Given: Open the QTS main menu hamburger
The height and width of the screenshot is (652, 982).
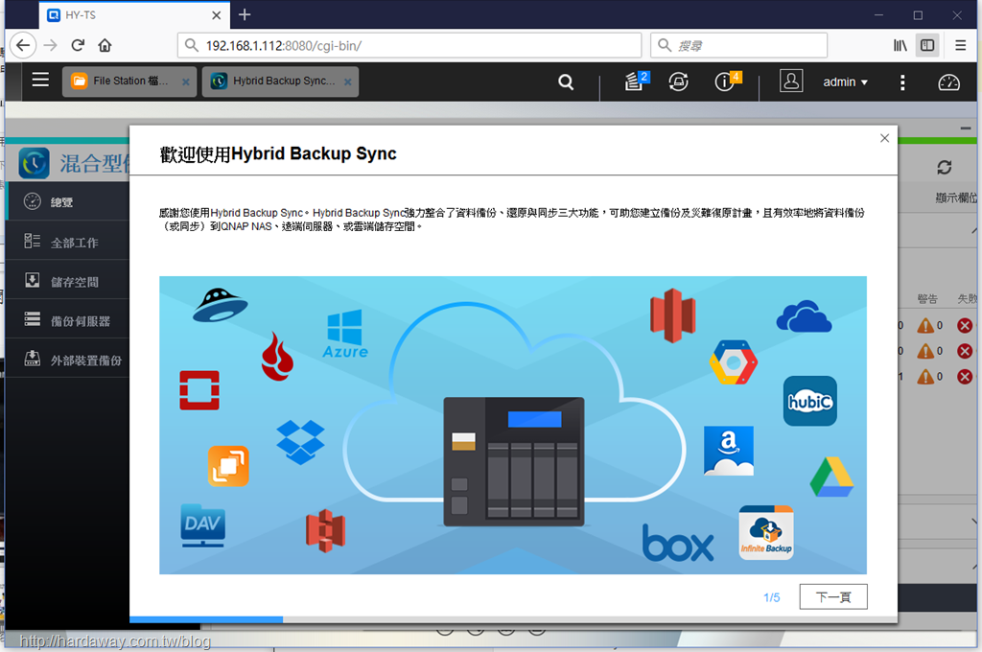Looking at the screenshot, I should (40, 81).
